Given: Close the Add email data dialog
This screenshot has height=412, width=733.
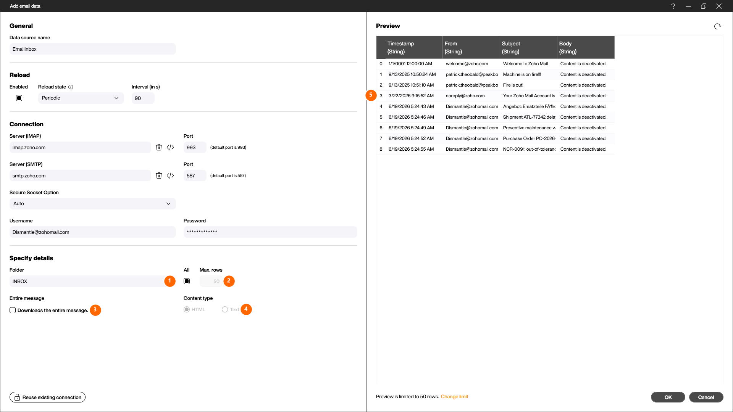Looking at the screenshot, I should click(719, 6).
